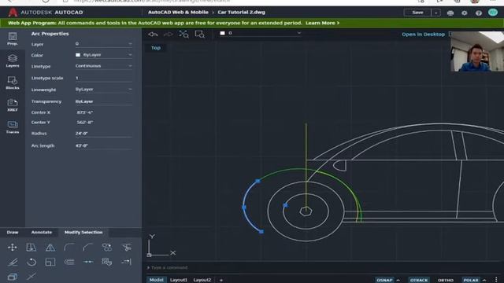Switch to the Layout2 tab
This screenshot has height=283, width=504.
[202, 280]
